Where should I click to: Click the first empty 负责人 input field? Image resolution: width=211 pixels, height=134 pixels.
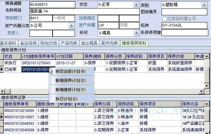[x=41, y=33]
